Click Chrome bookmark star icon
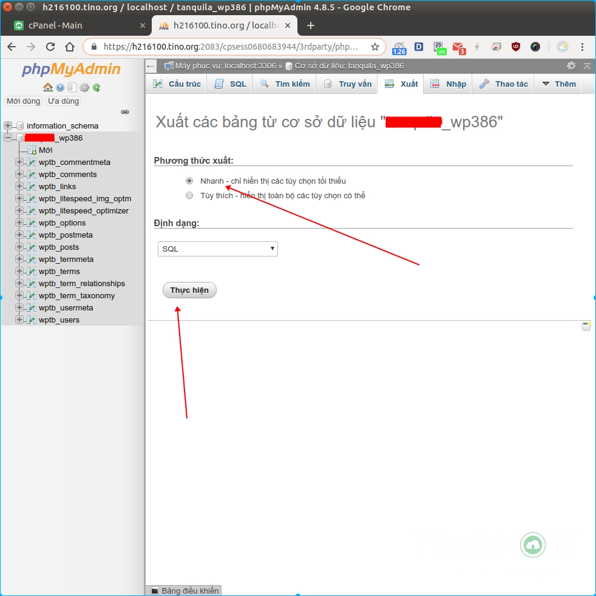 pos(375,47)
